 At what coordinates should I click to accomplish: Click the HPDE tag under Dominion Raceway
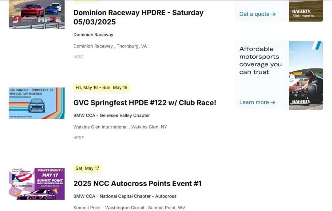78,57
